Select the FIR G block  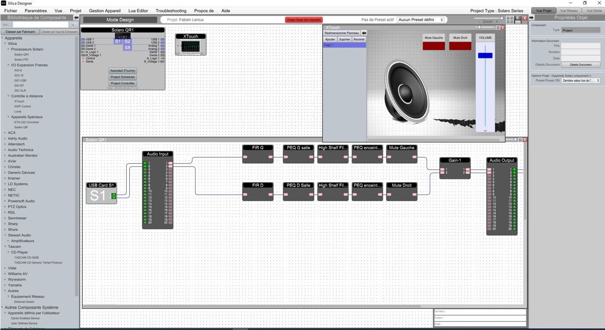point(257,154)
